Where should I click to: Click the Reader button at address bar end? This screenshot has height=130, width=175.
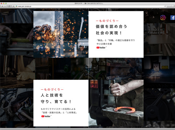click(170, 6)
